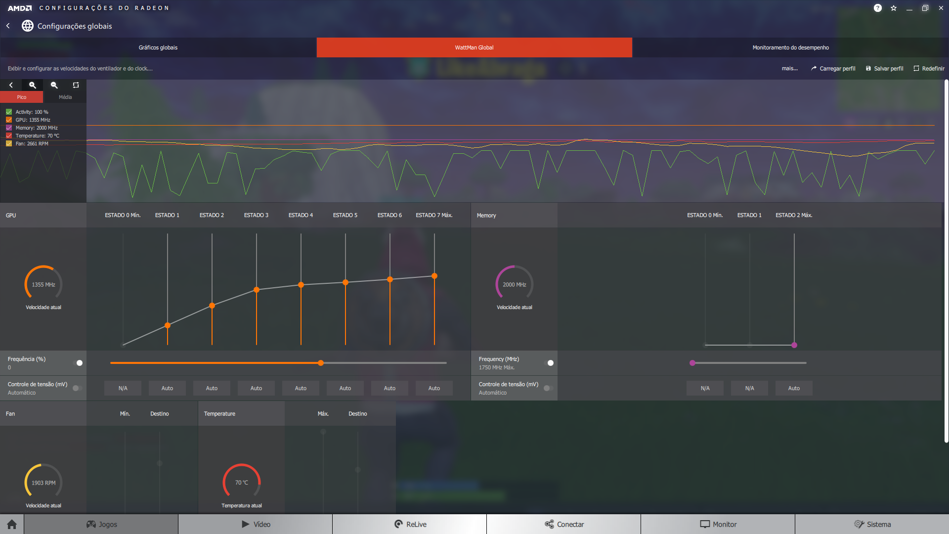
Task: Click Carregar perfil
Action: pyautogui.click(x=833, y=69)
